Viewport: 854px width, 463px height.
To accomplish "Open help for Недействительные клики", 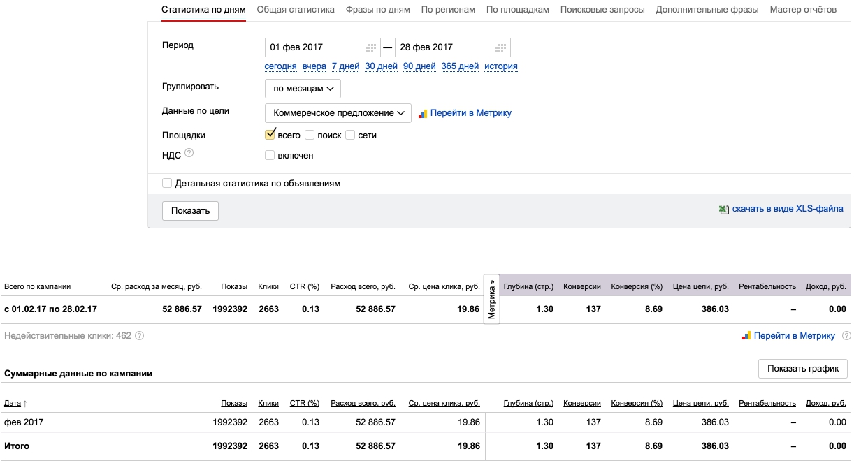I will (139, 336).
